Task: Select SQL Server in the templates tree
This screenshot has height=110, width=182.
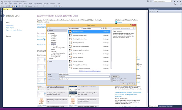Action: [54, 42]
